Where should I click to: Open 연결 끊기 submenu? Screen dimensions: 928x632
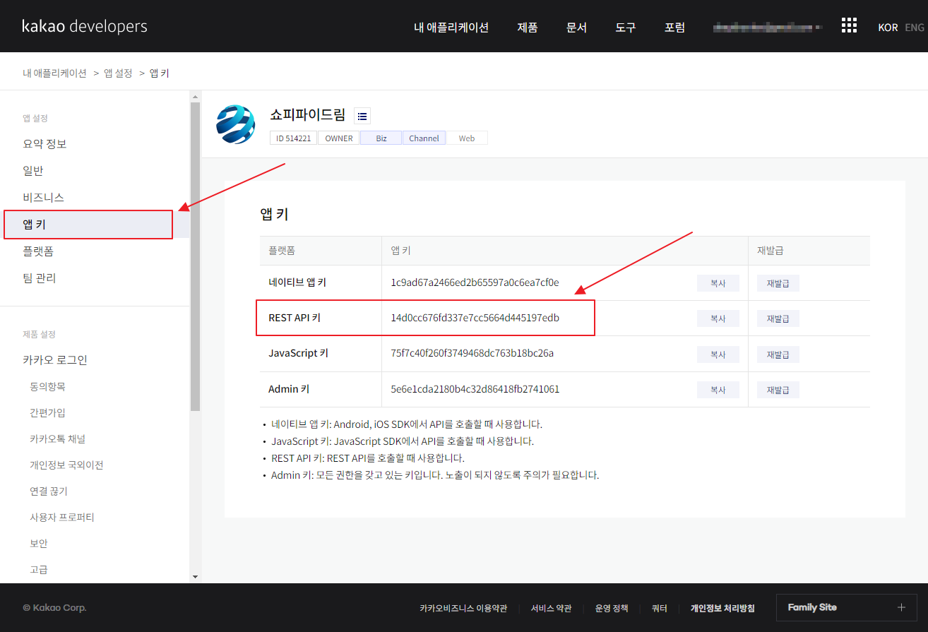(x=49, y=491)
